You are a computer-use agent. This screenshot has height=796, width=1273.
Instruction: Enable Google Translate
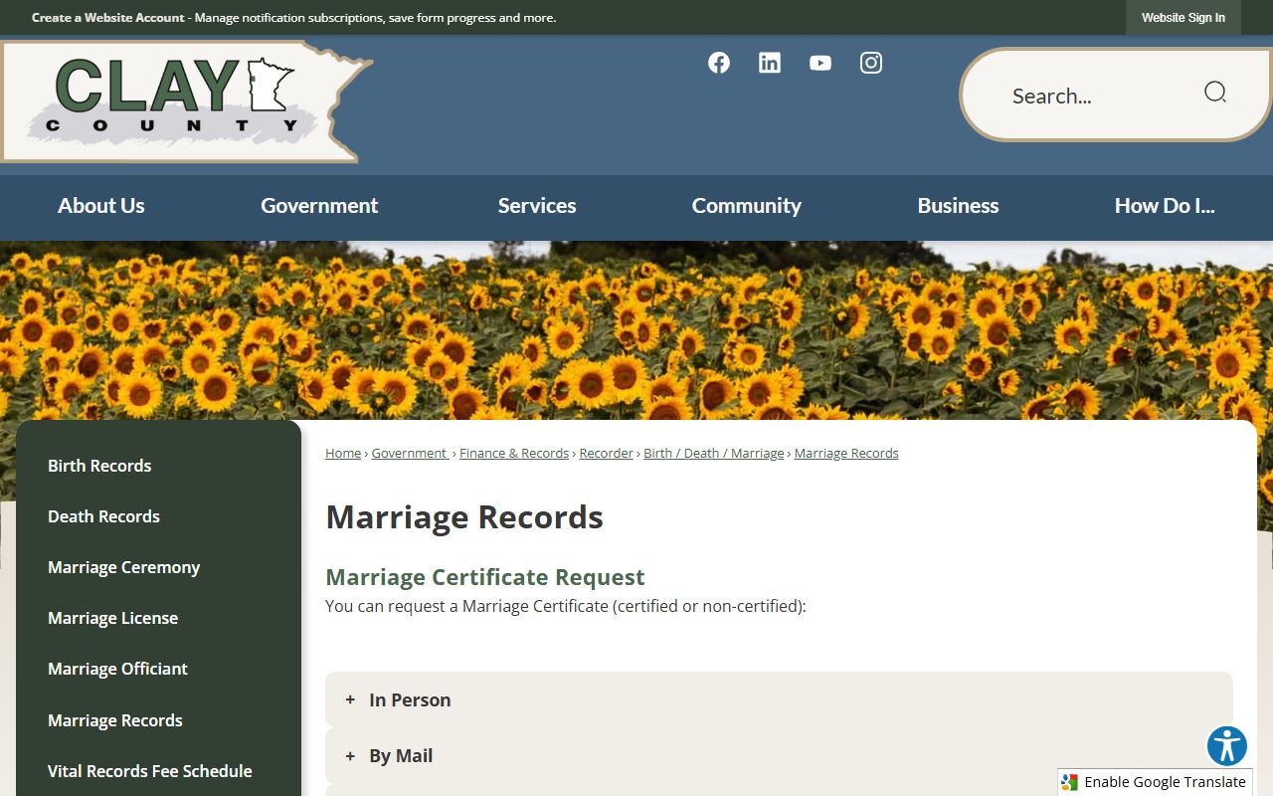(1155, 782)
